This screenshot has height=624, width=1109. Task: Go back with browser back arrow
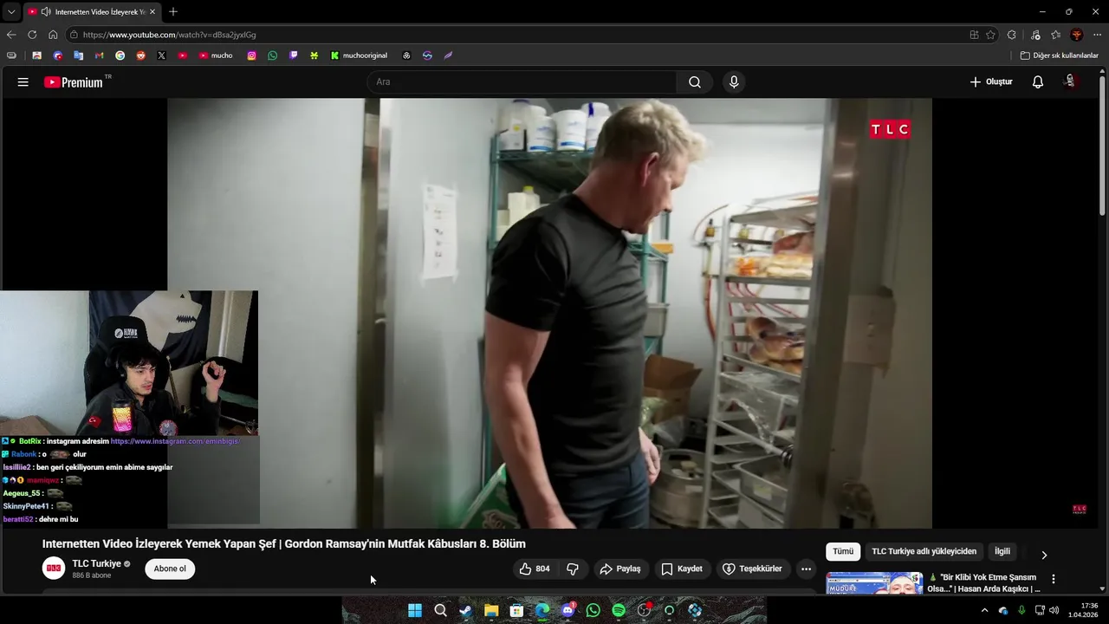tap(11, 35)
